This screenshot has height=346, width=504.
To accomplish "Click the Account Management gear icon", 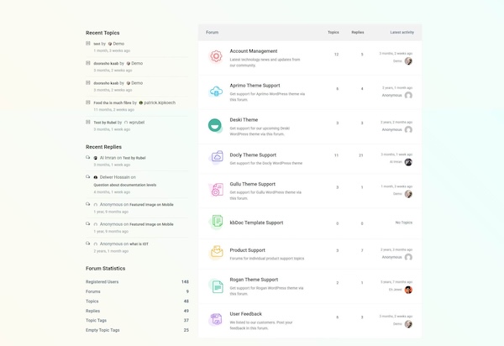I will 216,56.
